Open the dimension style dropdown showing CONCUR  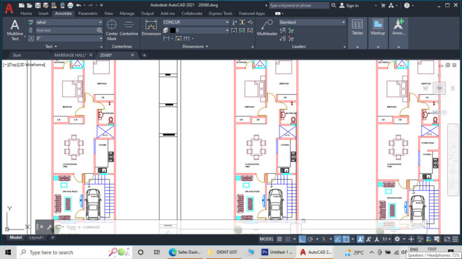tap(196, 22)
